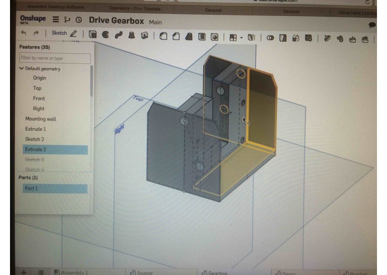Select the Sketch 3 feature
The height and width of the screenshot is (275, 387).
tap(35, 160)
